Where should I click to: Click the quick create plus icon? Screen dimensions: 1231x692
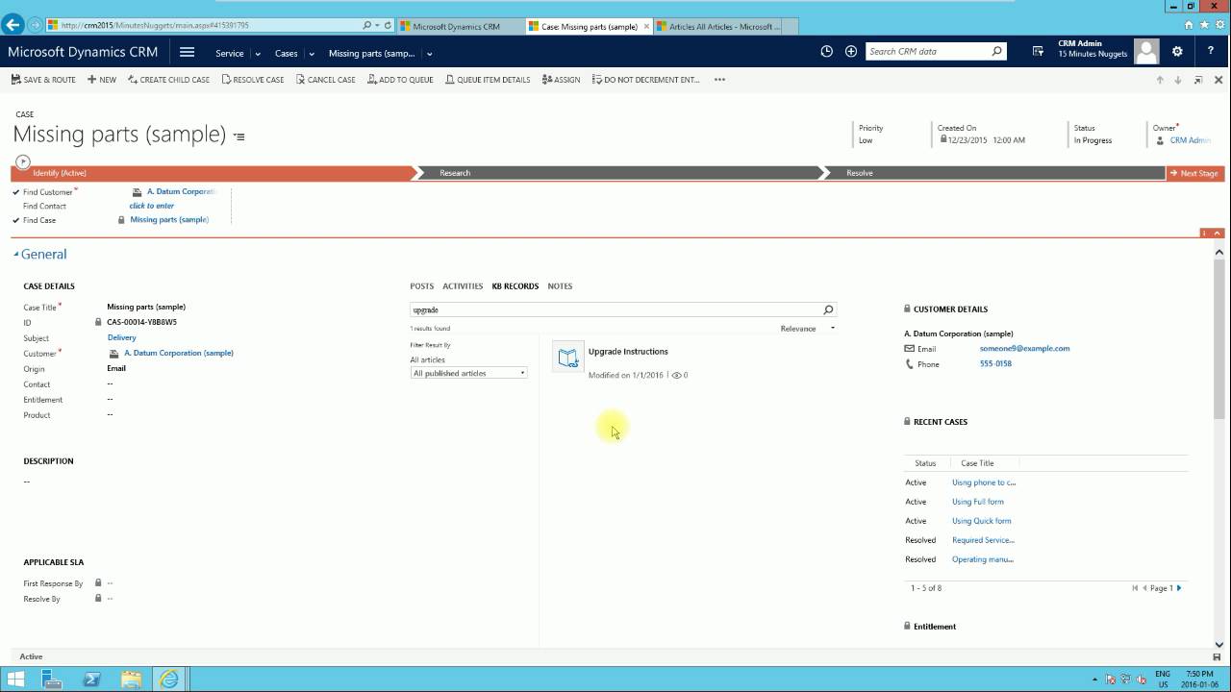tap(851, 52)
